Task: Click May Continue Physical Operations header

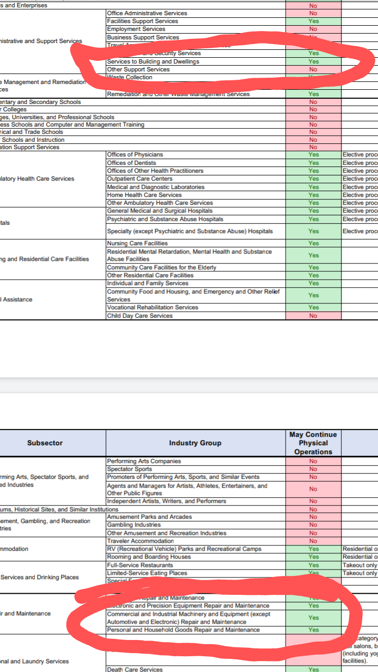Action: tap(313, 443)
